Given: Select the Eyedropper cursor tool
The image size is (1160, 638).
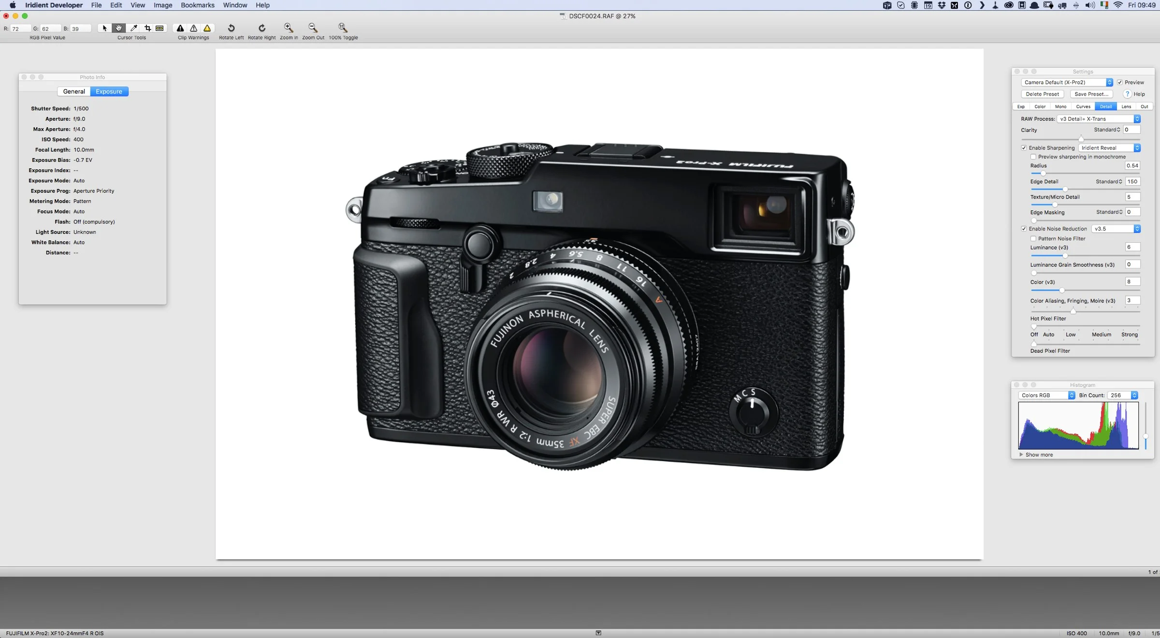Looking at the screenshot, I should 134,28.
